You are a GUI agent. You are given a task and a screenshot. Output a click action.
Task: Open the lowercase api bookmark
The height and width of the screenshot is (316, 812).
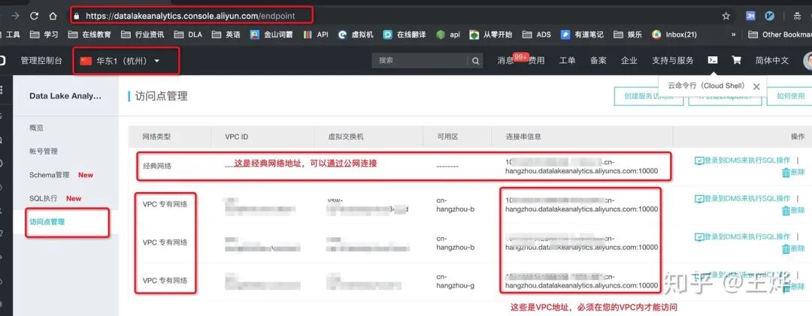click(x=448, y=35)
